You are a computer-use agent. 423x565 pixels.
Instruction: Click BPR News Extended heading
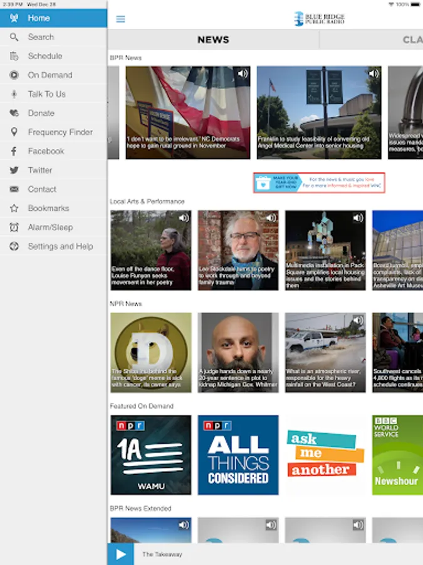pyautogui.click(x=140, y=508)
